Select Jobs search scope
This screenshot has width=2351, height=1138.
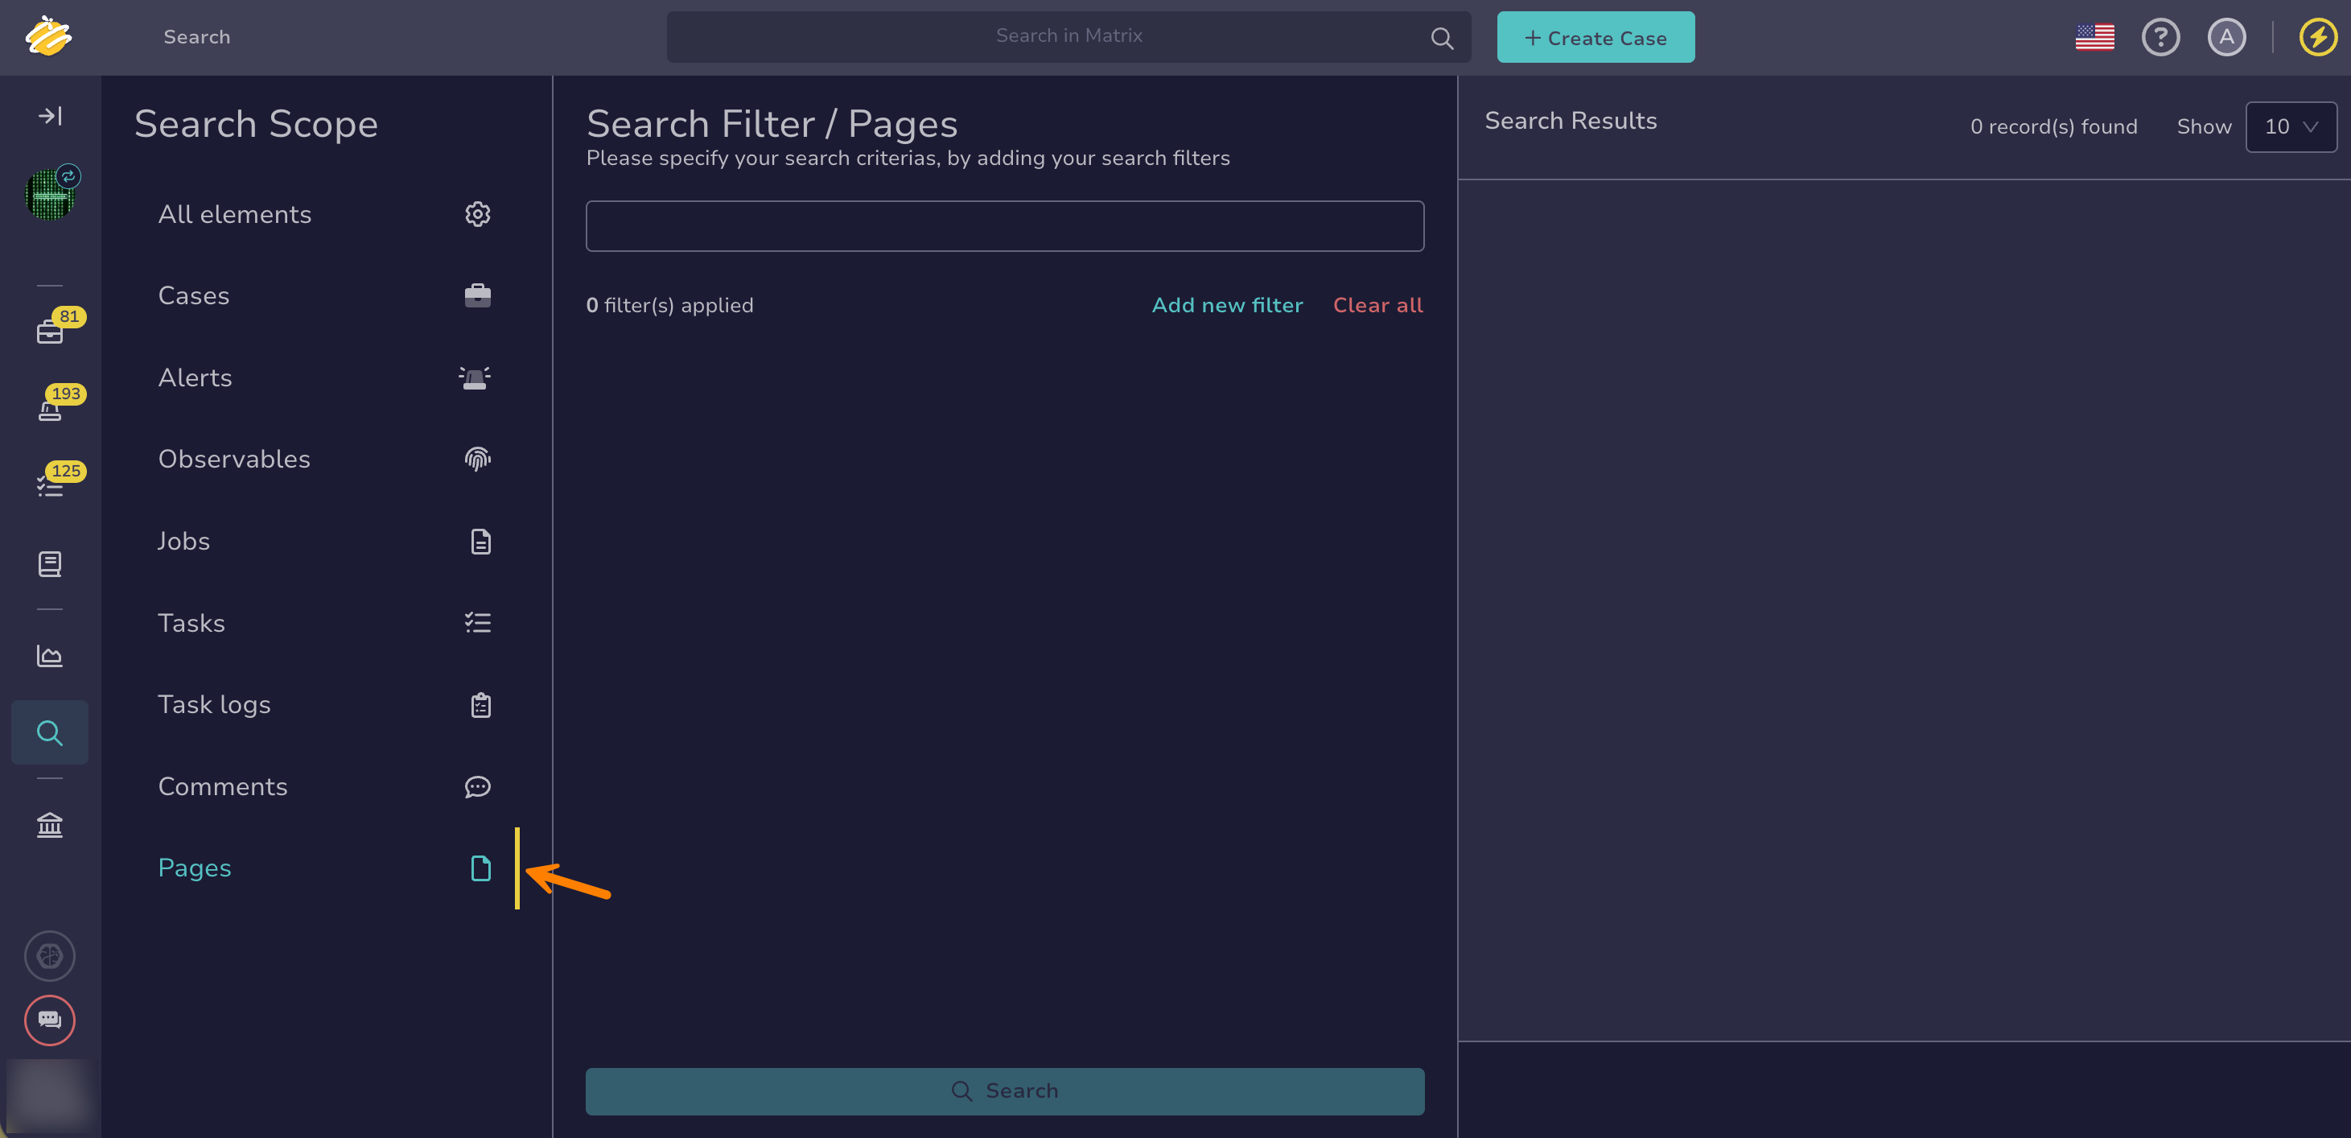(326, 541)
